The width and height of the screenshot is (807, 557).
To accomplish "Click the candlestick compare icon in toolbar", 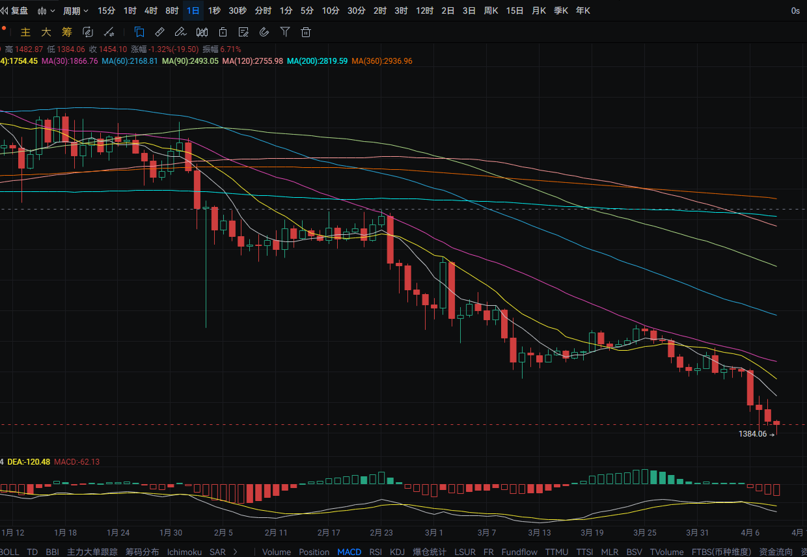I will [x=202, y=32].
